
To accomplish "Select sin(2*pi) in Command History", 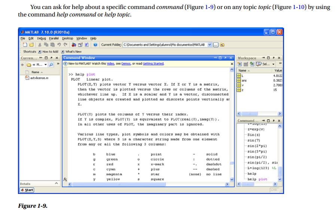I will [x=257, y=146].
